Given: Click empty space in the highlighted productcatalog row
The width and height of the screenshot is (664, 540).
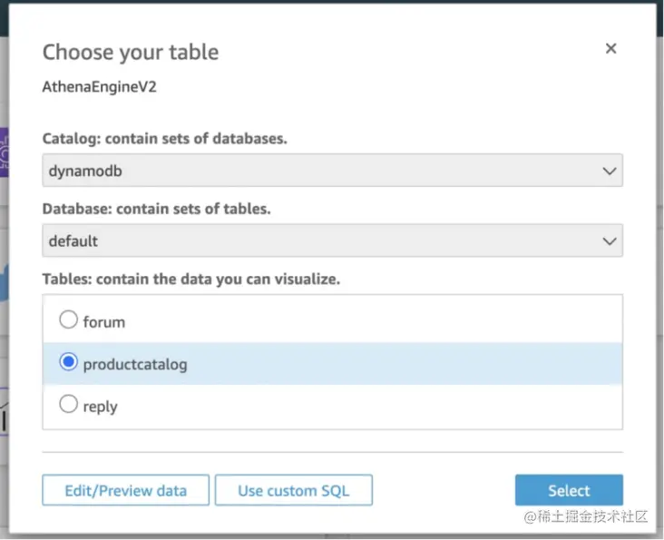Looking at the screenshot, I should [x=408, y=364].
